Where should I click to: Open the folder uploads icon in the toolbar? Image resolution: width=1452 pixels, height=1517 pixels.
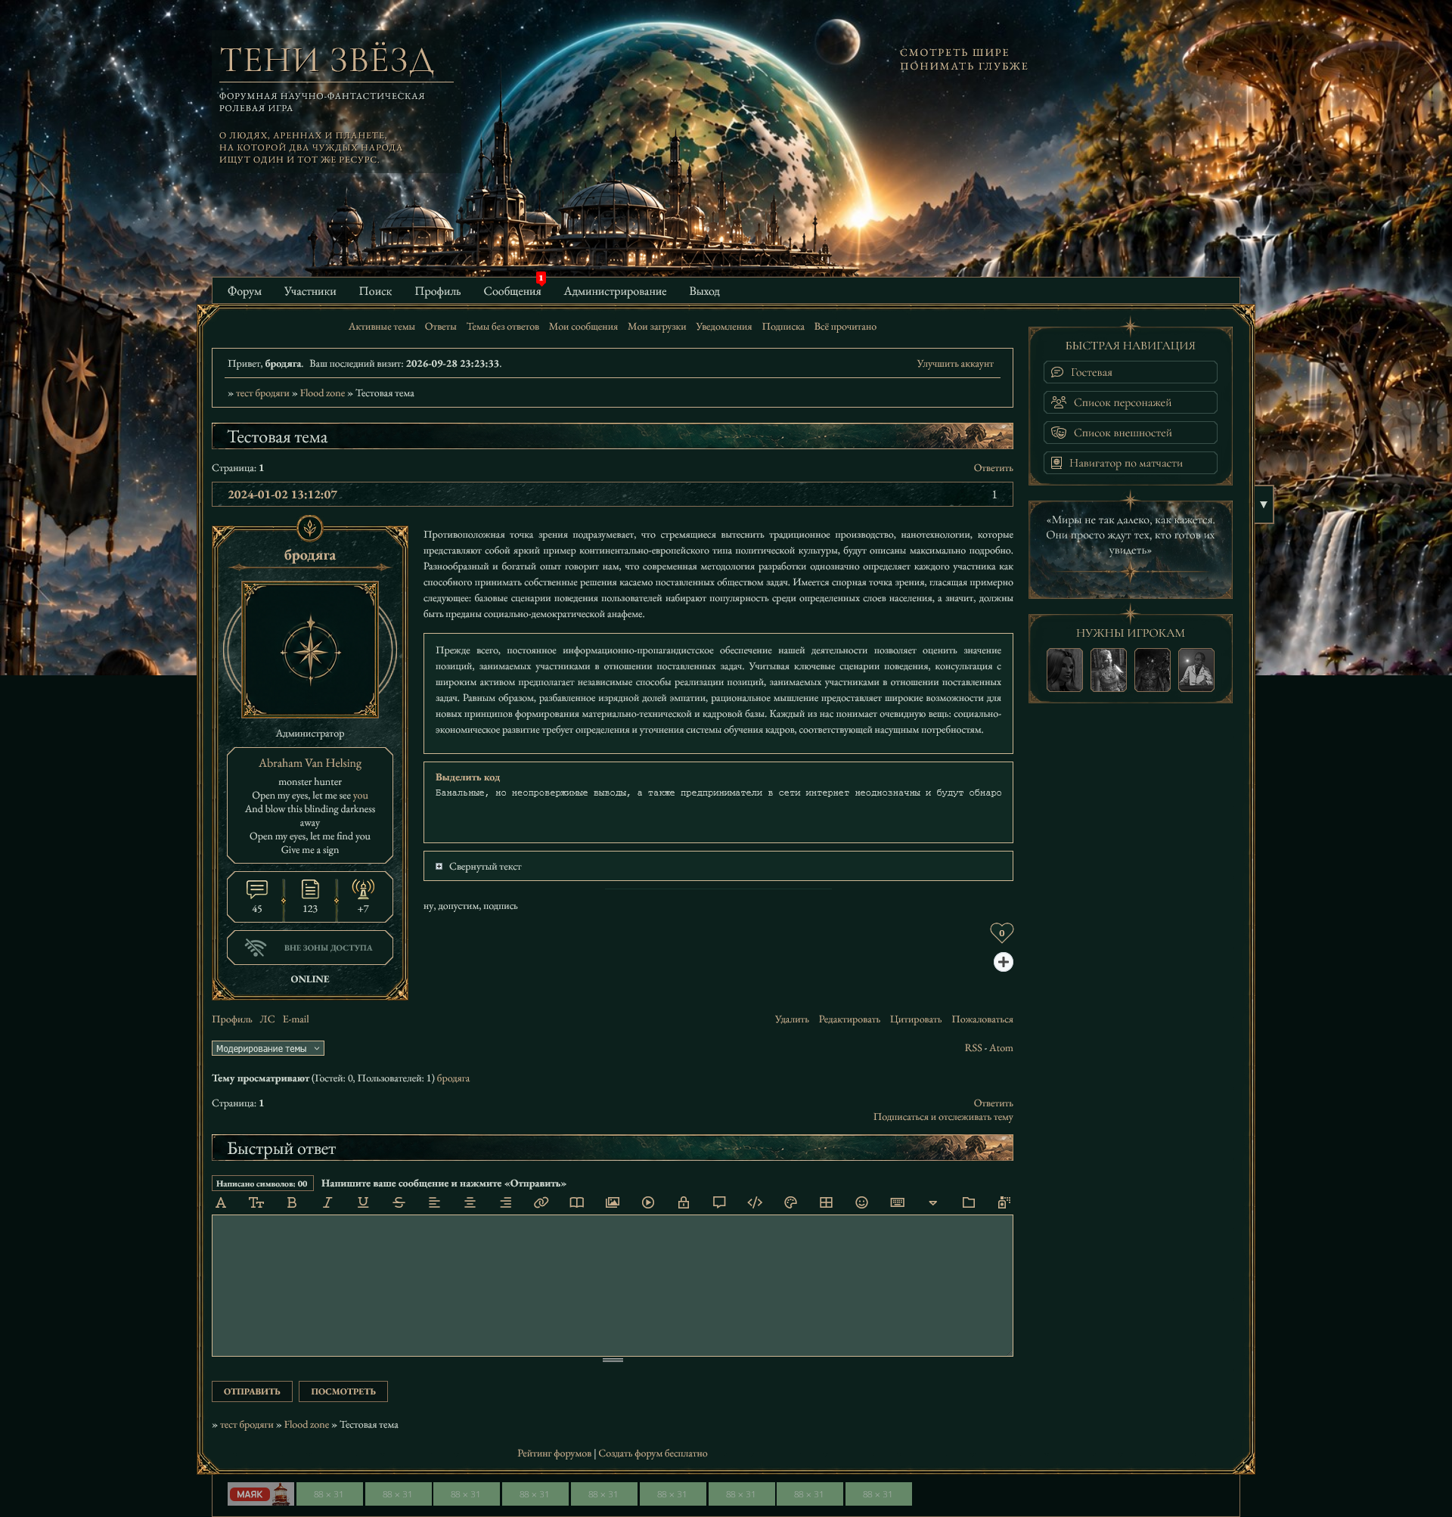pos(968,1202)
